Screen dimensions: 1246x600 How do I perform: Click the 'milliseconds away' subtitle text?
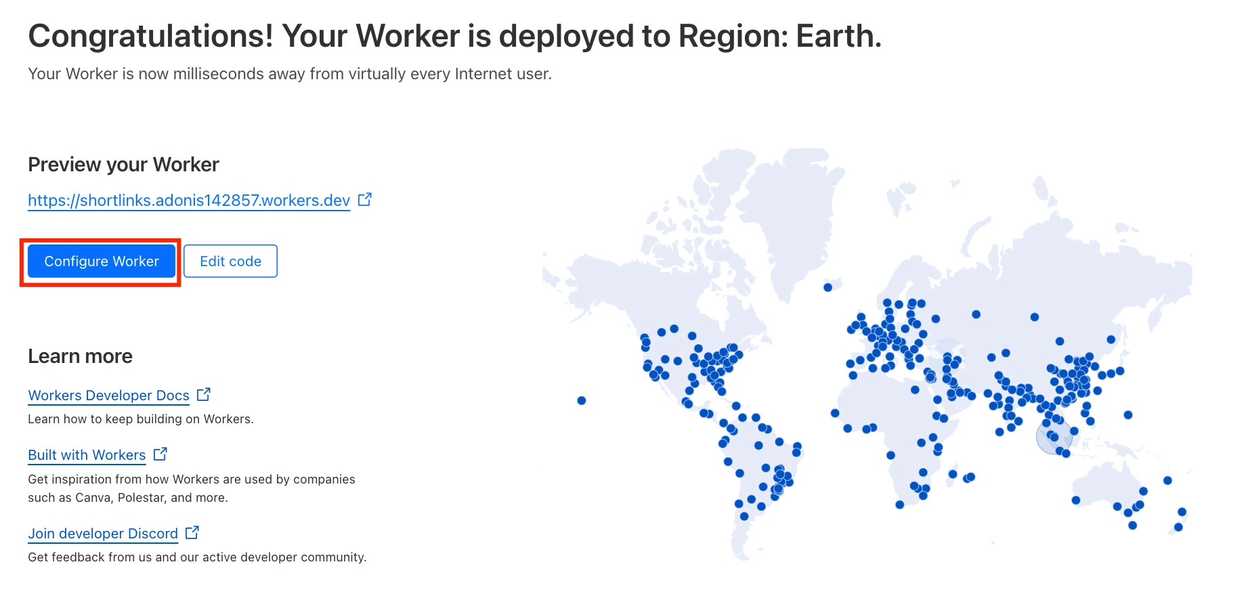click(290, 74)
